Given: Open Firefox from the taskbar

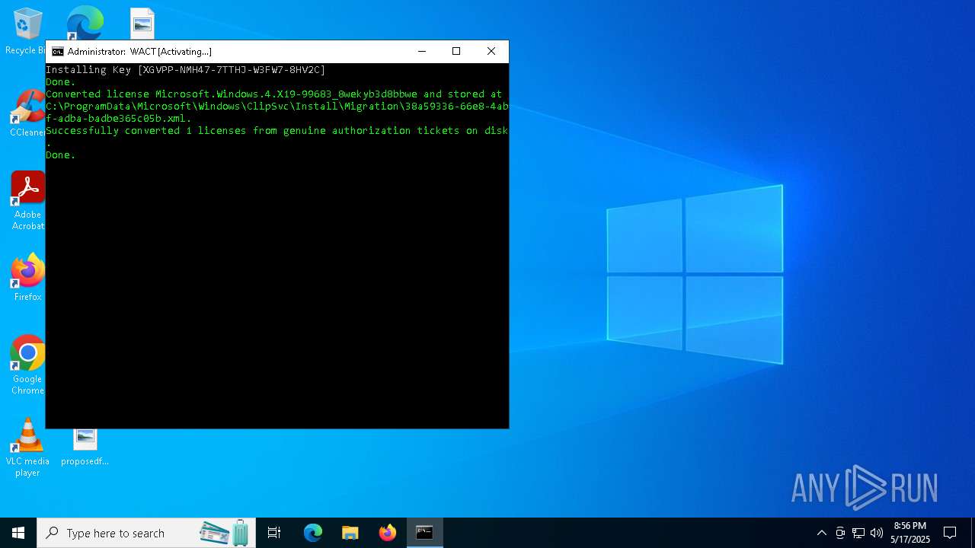Looking at the screenshot, I should click(388, 533).
